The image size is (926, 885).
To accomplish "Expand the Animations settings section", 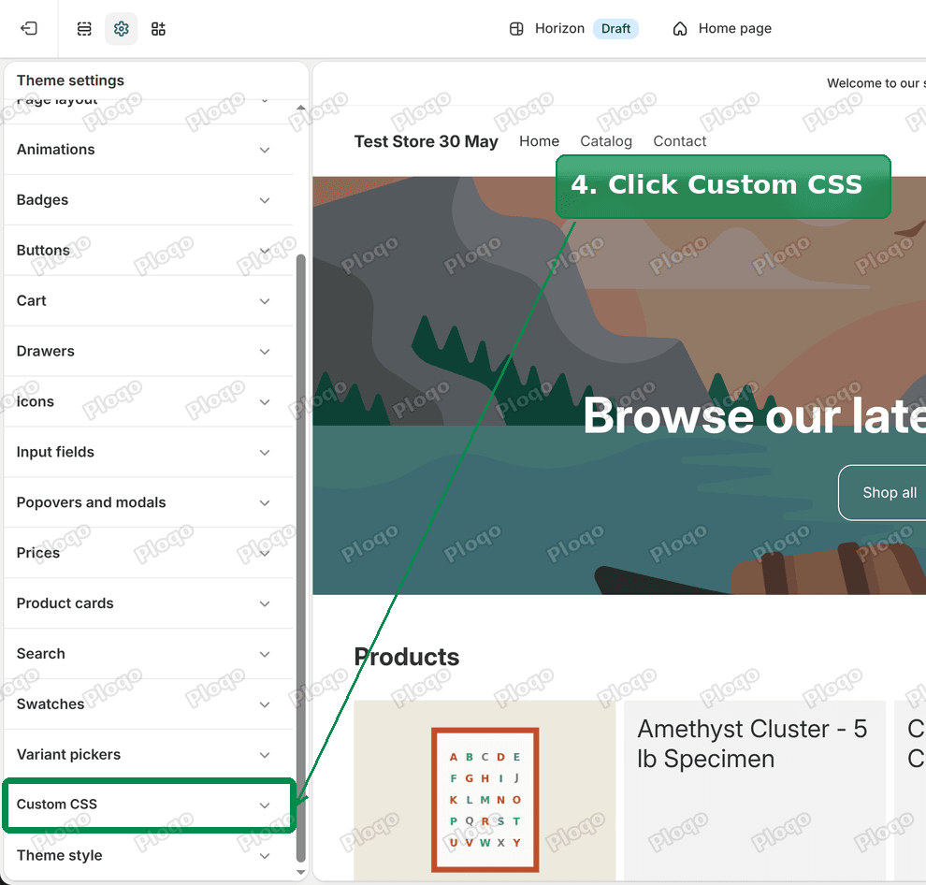I will click(x=148, y=150).
